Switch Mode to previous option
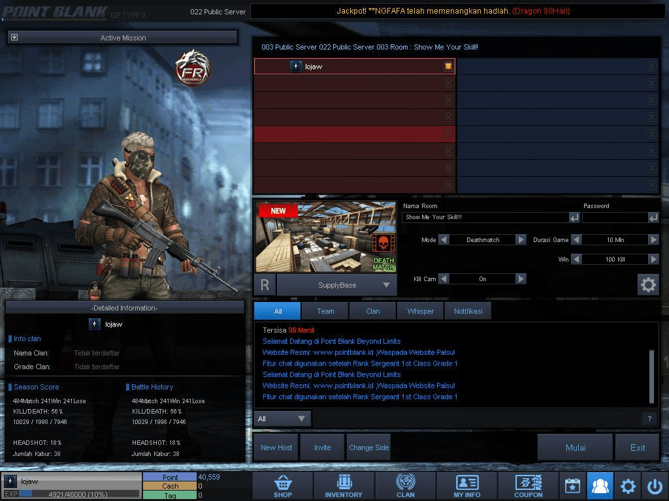 pyautogui.click(x=444, y=240)
